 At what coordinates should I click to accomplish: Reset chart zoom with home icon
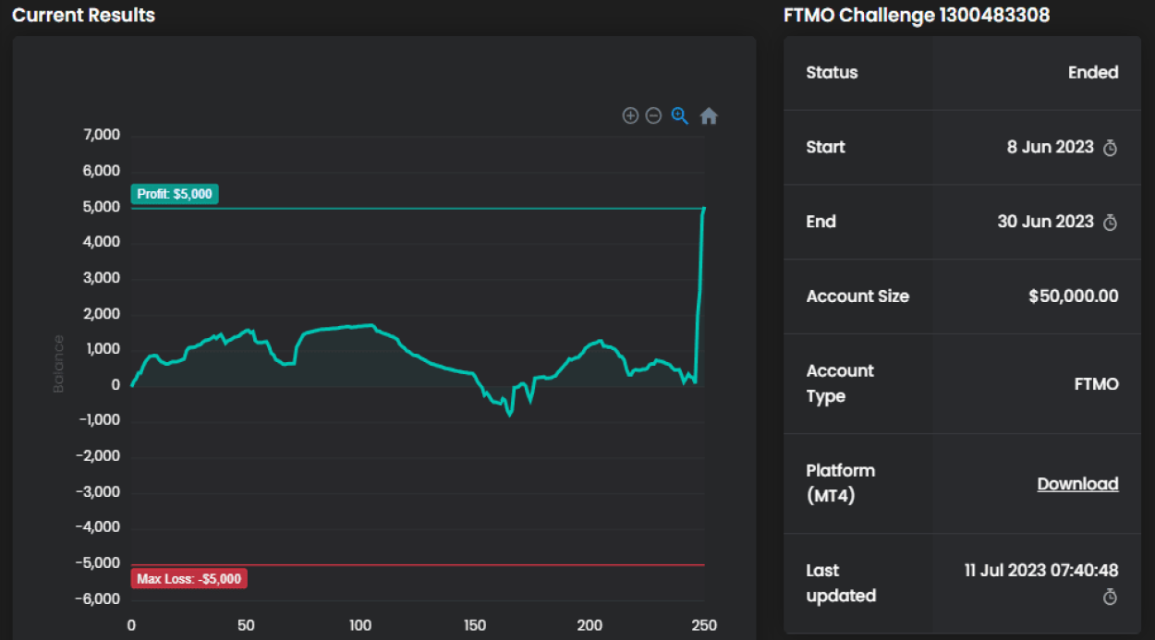(709, 115)
